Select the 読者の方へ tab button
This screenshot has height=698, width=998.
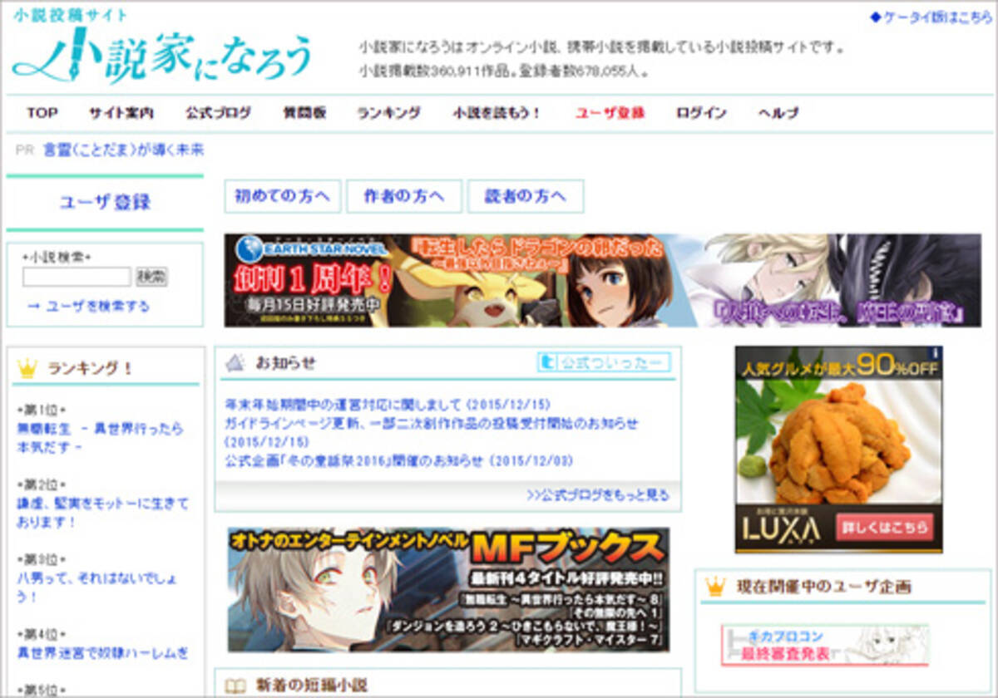pyautogui.click(x=526, y=196)
